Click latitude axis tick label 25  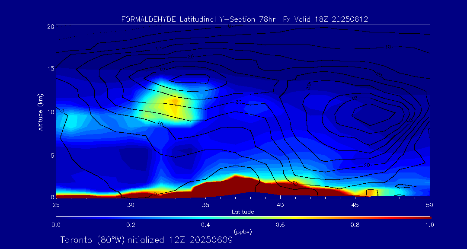(x=56, y=204)
